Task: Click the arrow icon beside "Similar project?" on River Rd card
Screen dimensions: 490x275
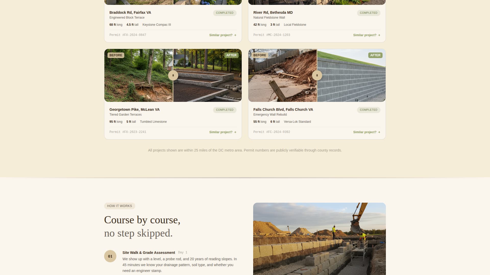Action: click(379, 35)
